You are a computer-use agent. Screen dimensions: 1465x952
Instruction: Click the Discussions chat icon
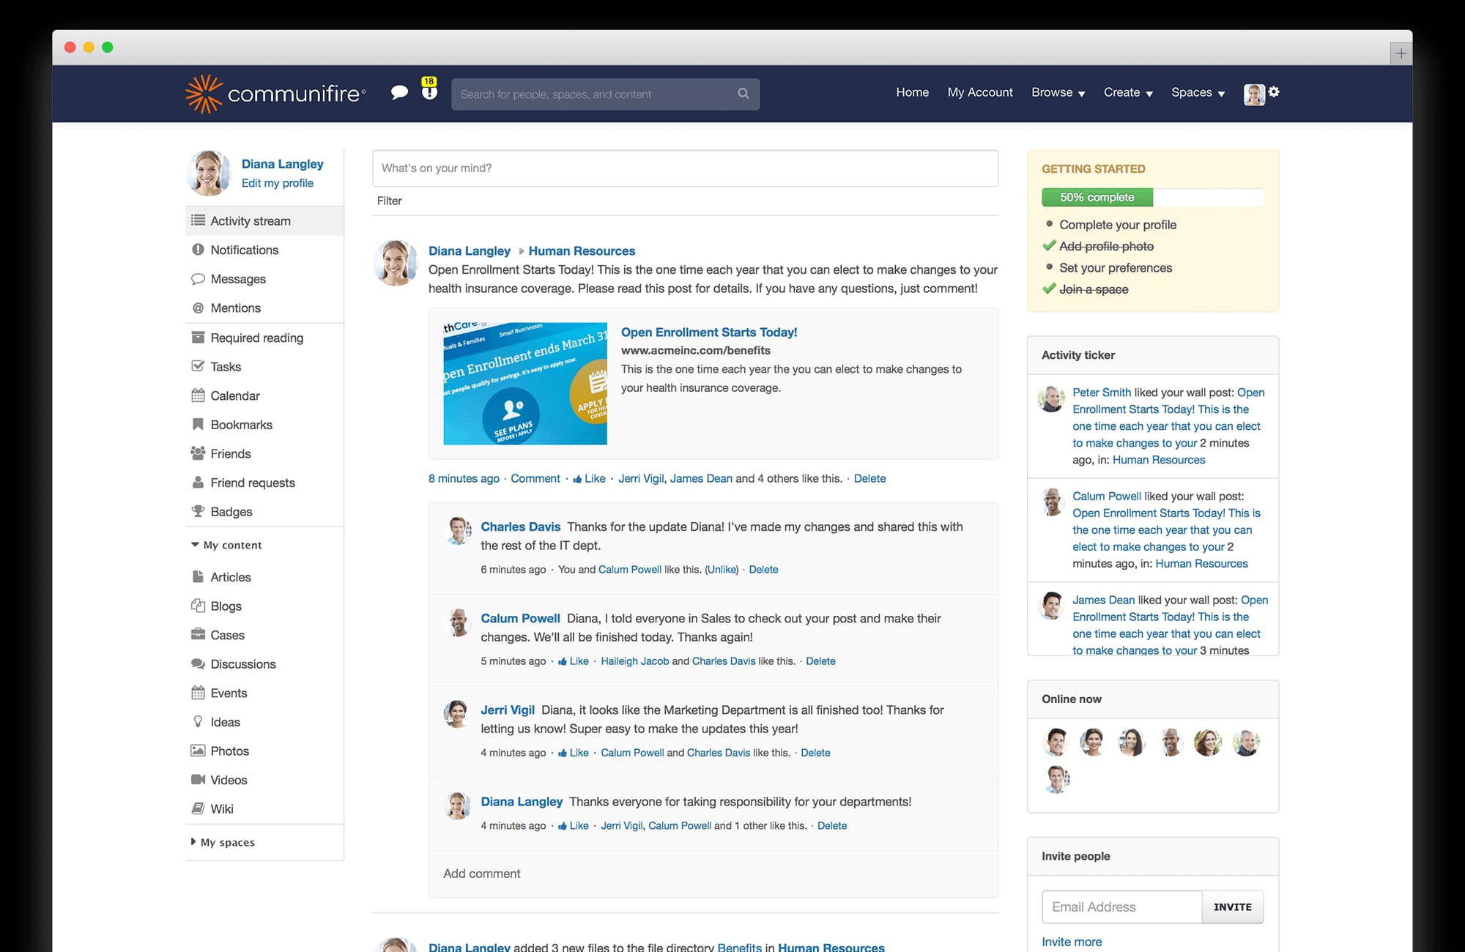pos(198,663)
